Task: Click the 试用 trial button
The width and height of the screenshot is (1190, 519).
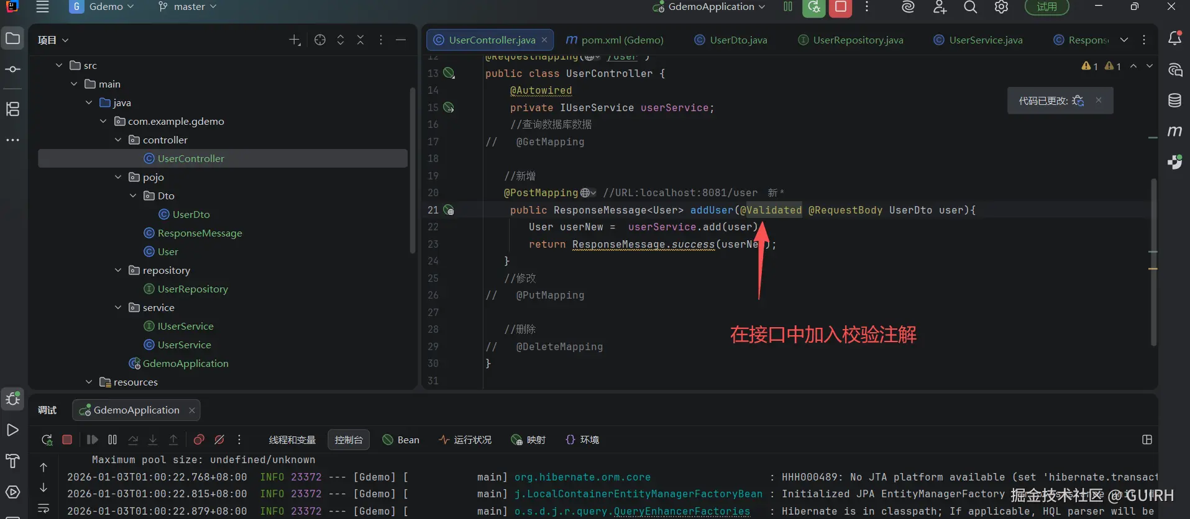Action: point(1046,7)
